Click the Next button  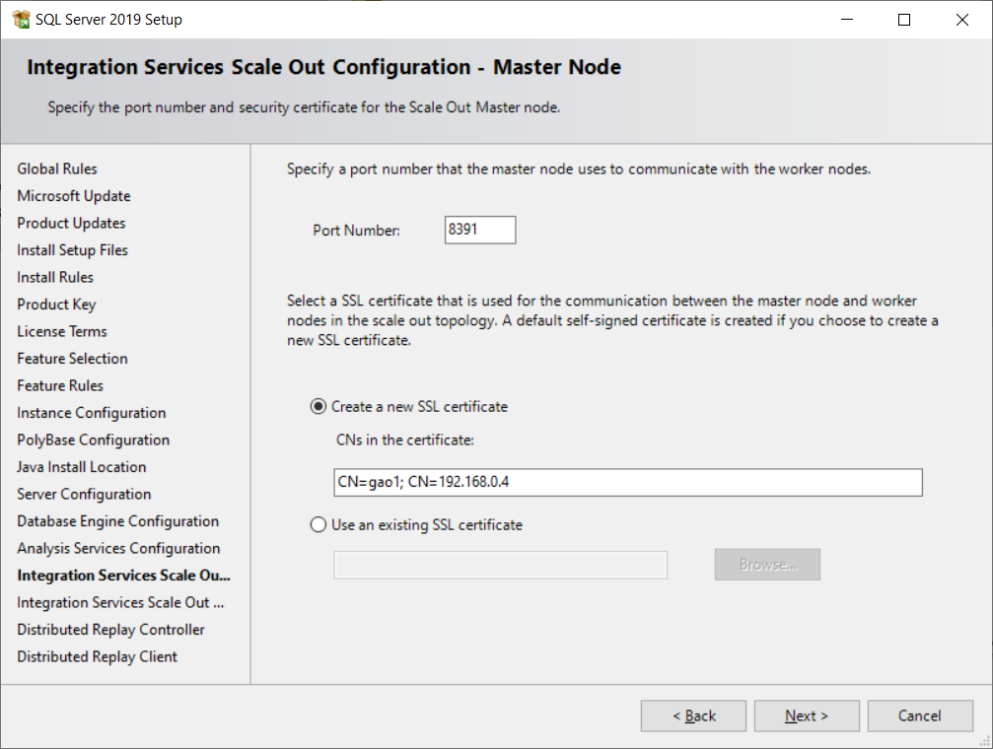806,715
